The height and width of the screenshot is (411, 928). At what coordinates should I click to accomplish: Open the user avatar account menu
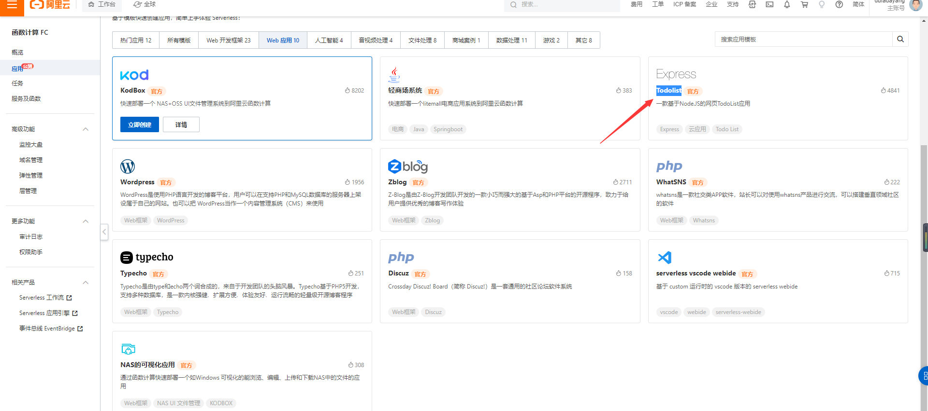(915, 5)
